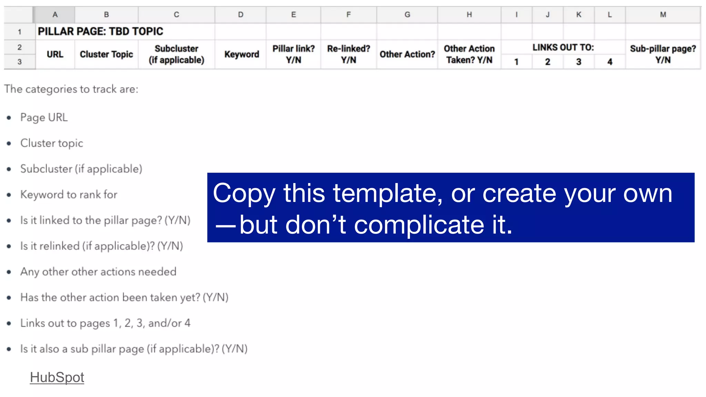This screenshot has height=397, width=706.
Task: Select column A header
Action: tap(55, 15)
